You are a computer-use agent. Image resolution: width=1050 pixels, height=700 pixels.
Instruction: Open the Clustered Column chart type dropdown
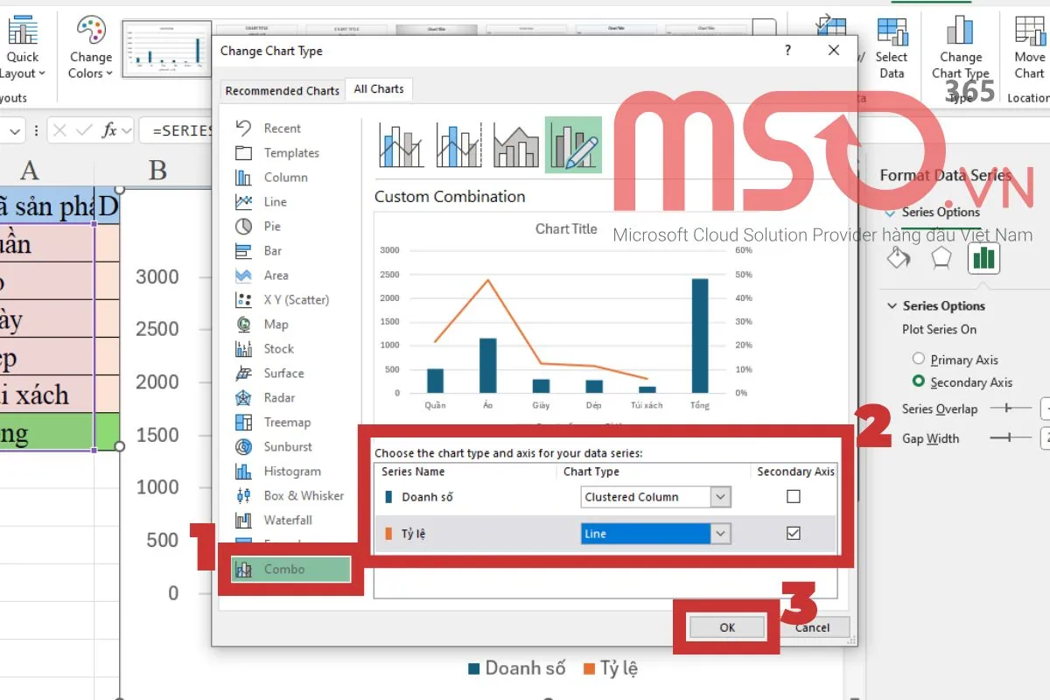point(719,496)
